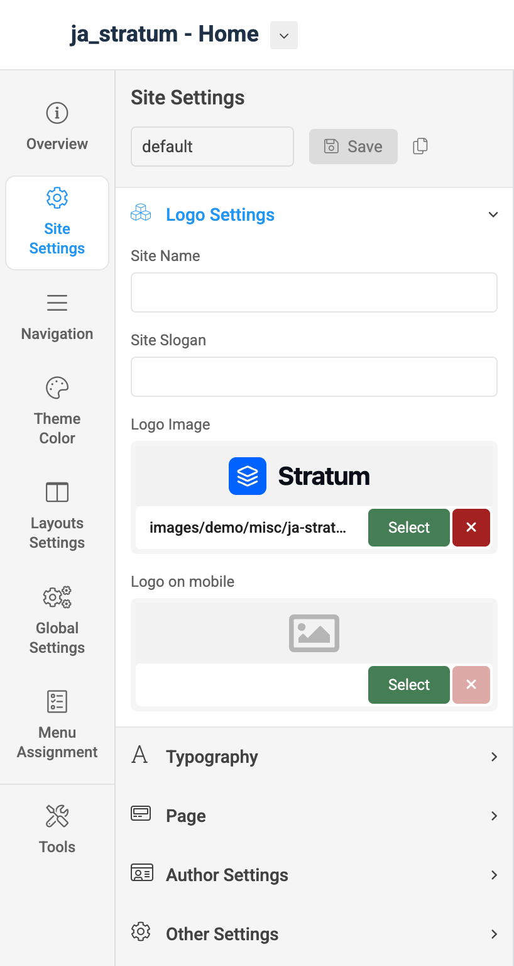The image size is (514, 966).
Task: Remove the Logo Image with red X
Action: (x=471, y=528)
